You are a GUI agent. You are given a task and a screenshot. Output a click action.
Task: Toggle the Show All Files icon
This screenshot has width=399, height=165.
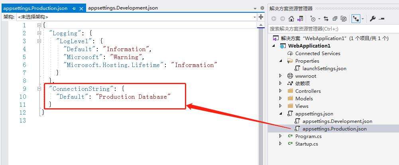(343, 19)
